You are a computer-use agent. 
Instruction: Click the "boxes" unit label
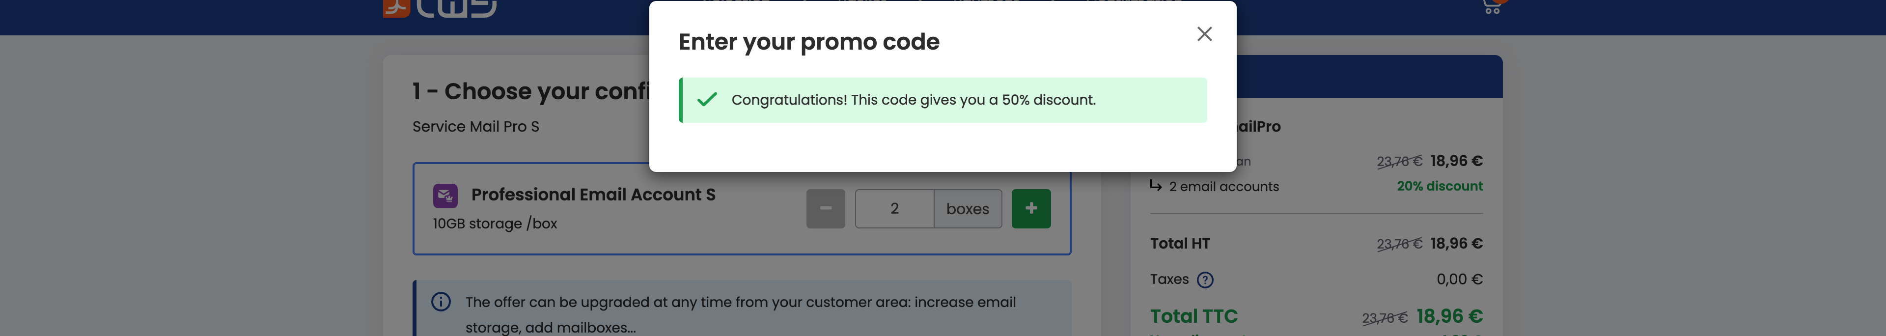pyautogui.click(x=967, y=209)
